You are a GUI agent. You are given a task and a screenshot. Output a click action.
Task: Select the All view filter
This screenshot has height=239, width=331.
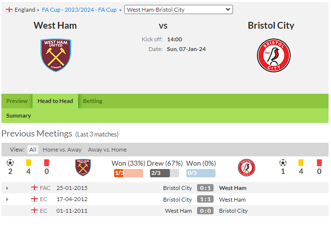click(x=33, y=150)
